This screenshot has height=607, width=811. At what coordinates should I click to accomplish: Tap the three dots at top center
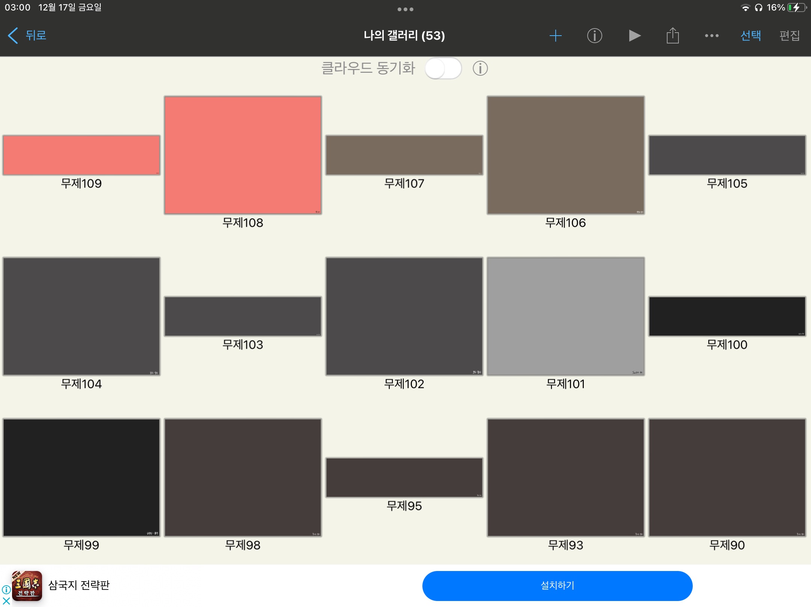(405, 9)
